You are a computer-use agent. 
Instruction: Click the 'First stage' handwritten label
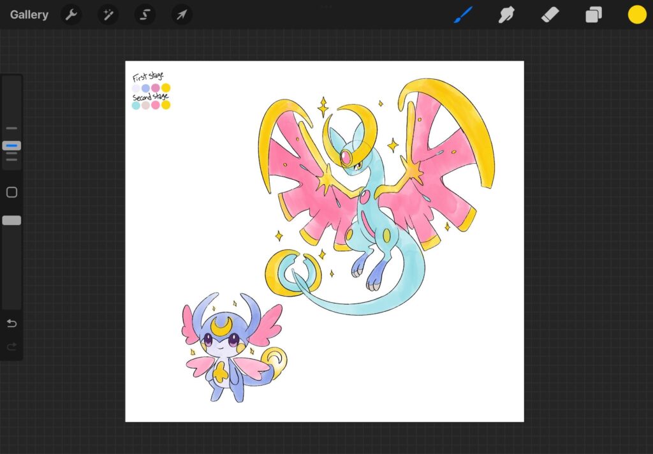(x=148, y=77)
